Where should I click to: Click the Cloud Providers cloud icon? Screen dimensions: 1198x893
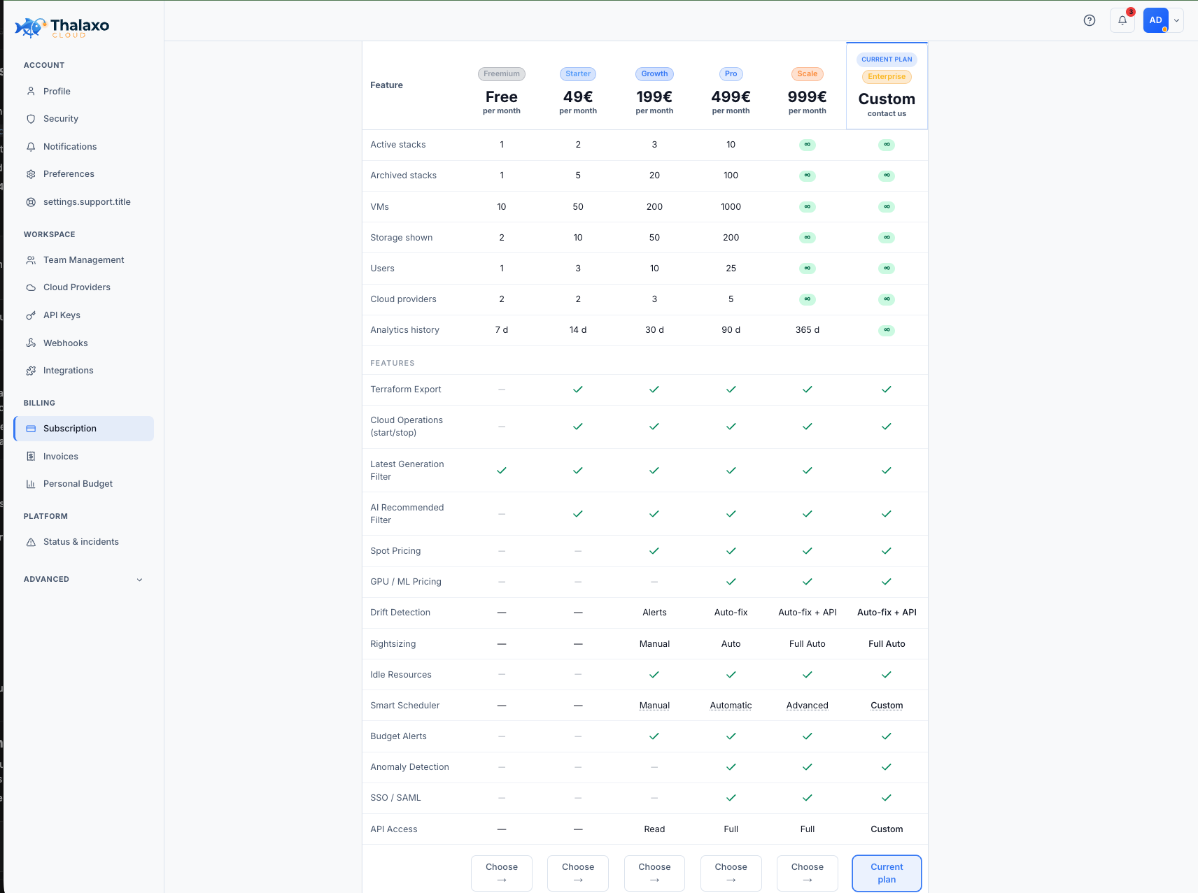pyautogui.click(x=31, y=287)
